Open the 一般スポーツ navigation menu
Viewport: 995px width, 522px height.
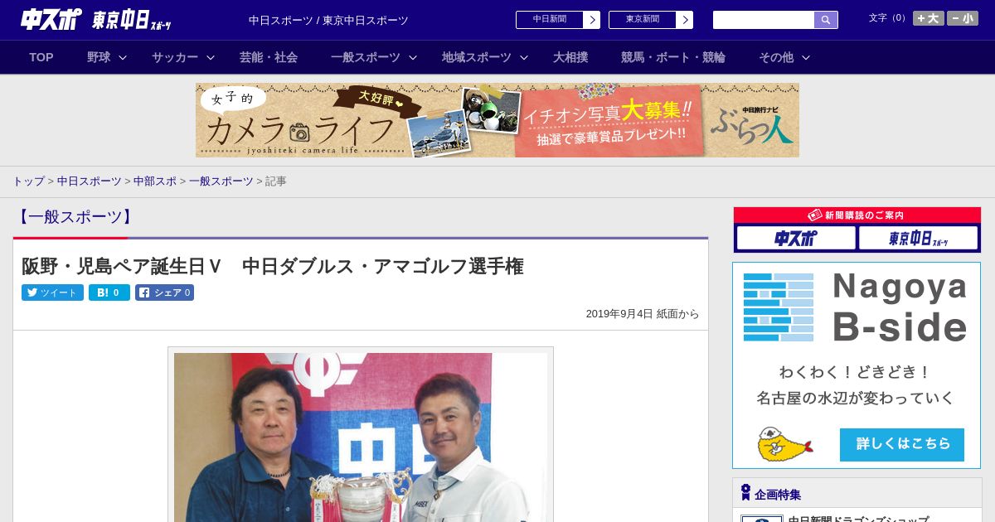click(366, 57)
